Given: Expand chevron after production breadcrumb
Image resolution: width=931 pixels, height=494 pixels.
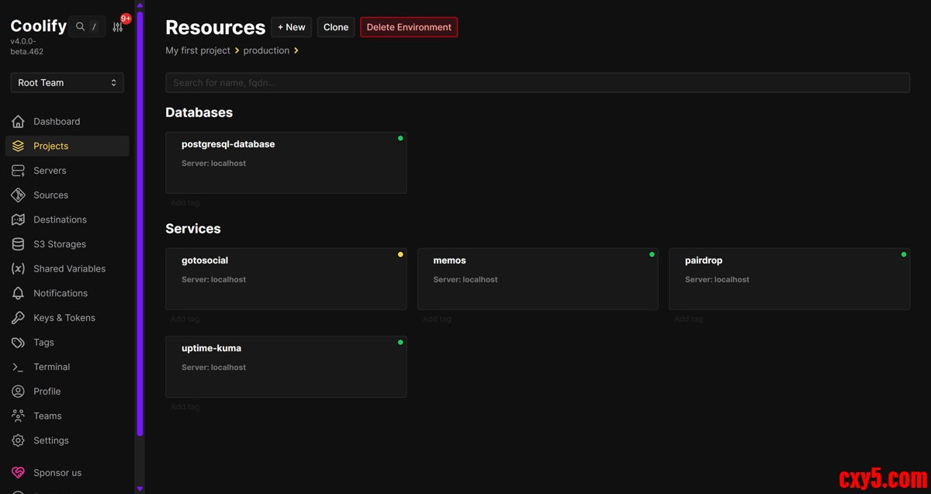Looking at the screenshot, I should 296,50.
